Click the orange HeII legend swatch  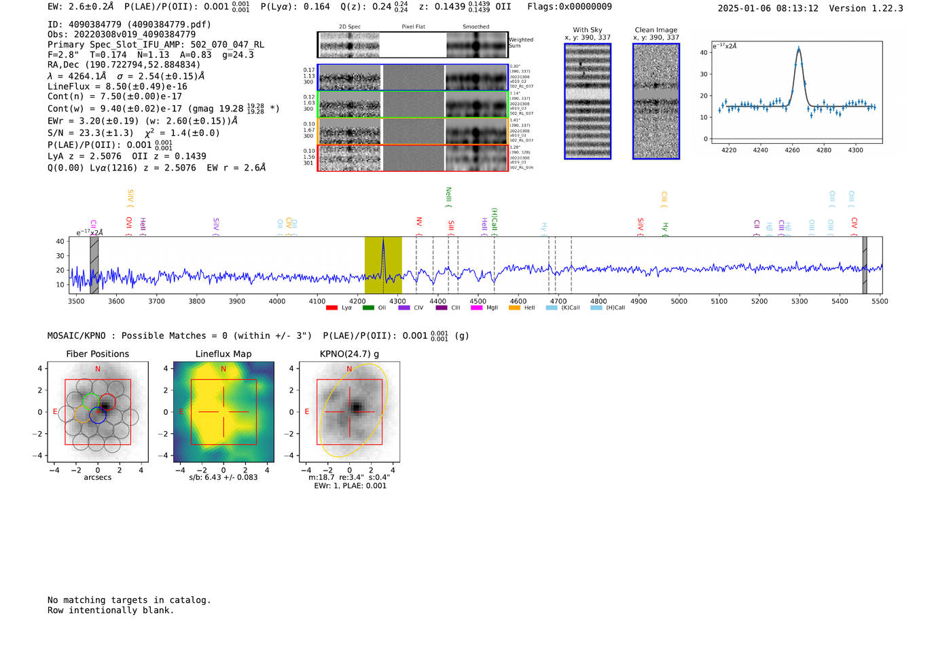tap(514, 308)
